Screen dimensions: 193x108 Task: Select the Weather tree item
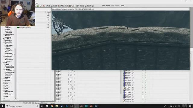(7, 77)
